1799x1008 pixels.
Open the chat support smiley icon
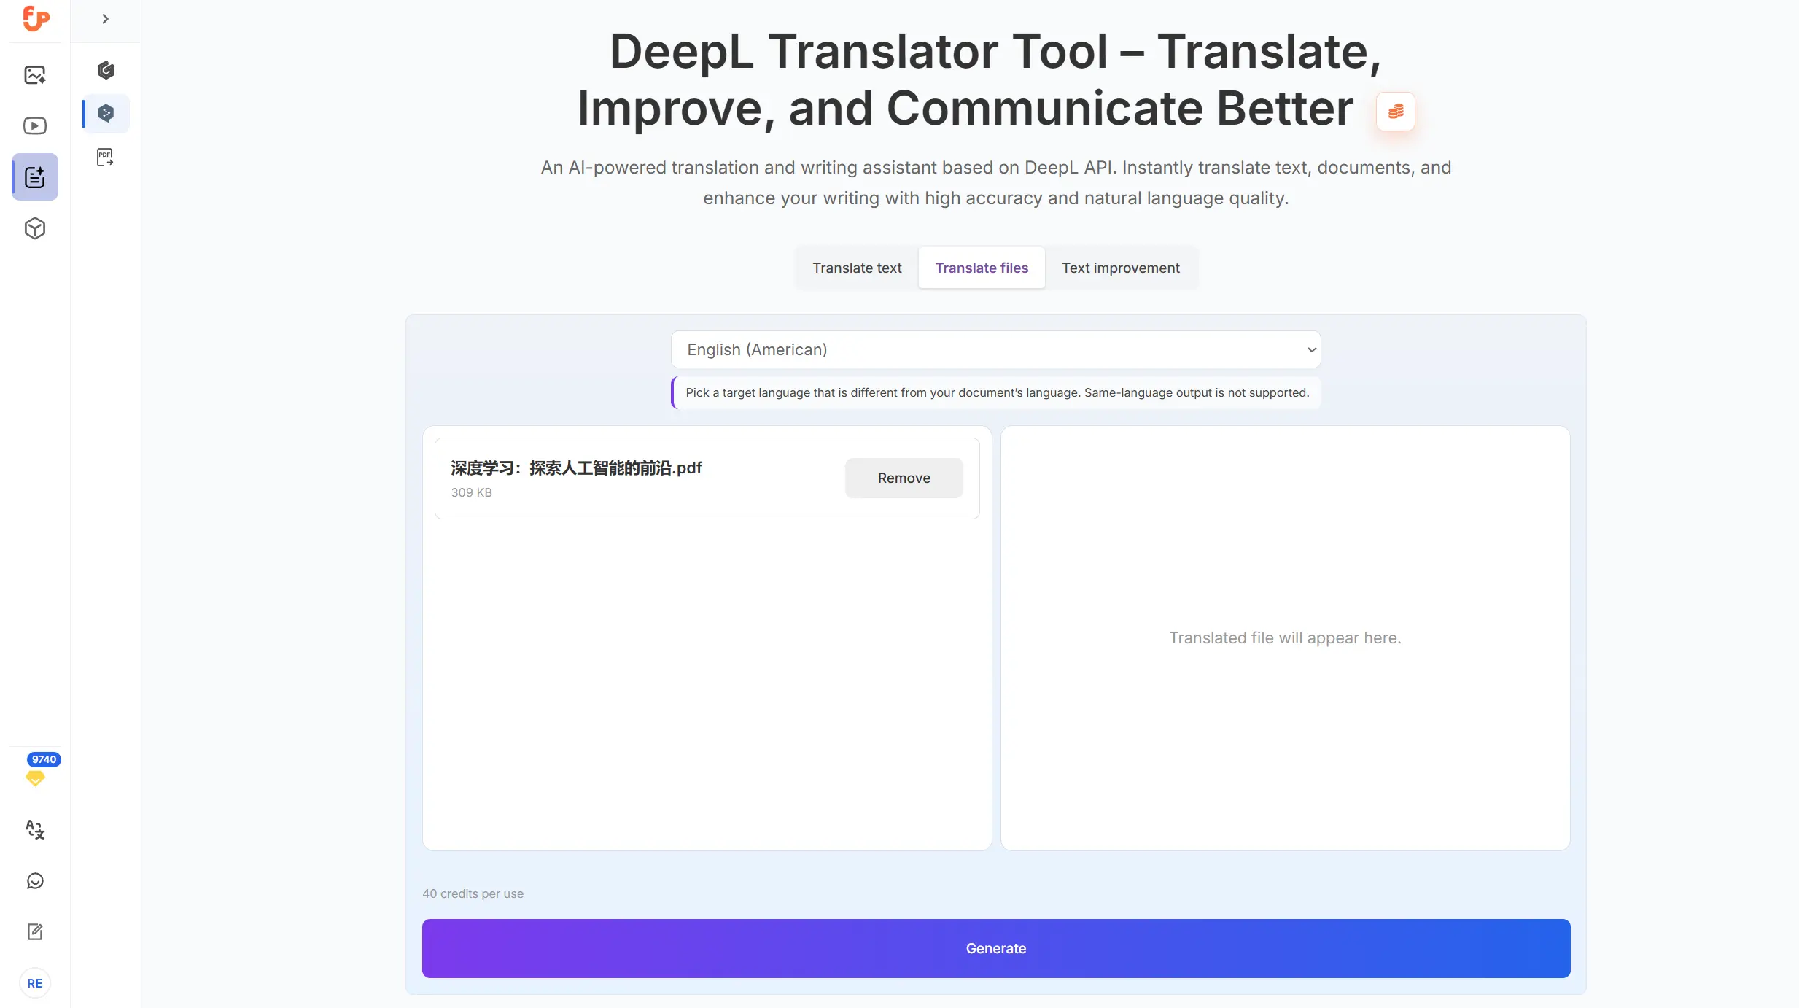tap(35, 880)
